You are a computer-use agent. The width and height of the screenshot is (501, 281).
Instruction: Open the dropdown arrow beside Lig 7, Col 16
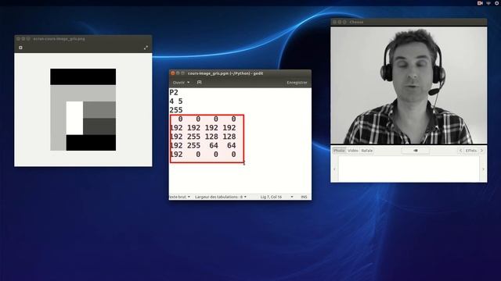tap(292, 197)
